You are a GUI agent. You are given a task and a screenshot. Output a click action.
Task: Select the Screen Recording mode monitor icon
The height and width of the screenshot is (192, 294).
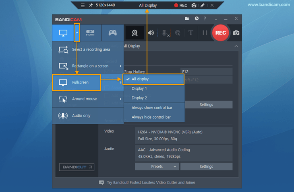point(63,33)
